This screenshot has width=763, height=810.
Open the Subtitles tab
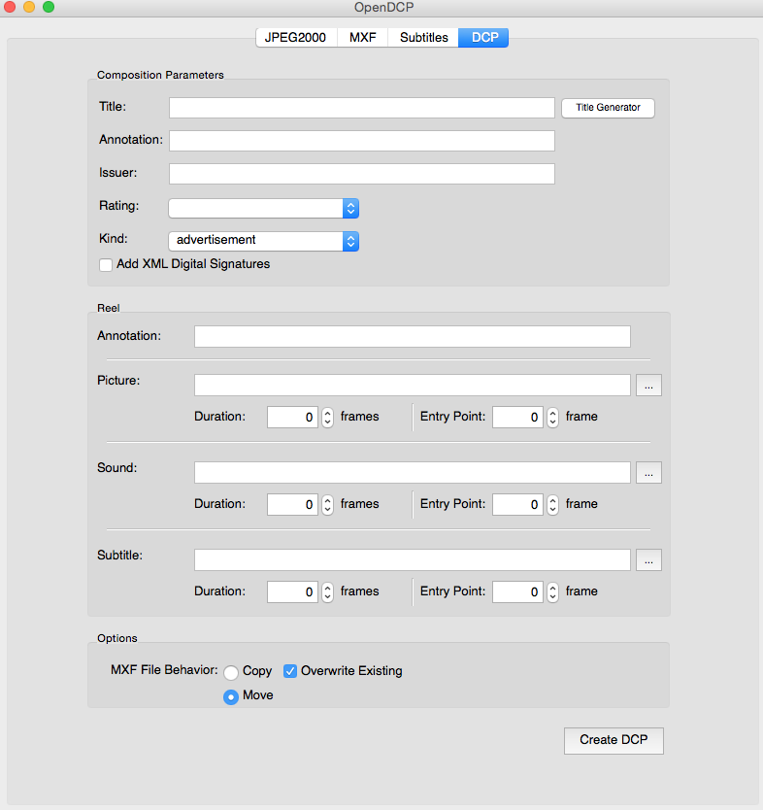point(423,38)
